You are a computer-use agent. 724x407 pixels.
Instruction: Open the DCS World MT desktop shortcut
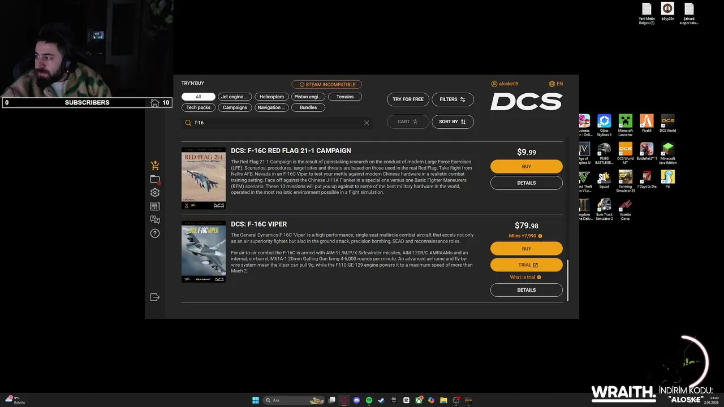pos(626,154)
